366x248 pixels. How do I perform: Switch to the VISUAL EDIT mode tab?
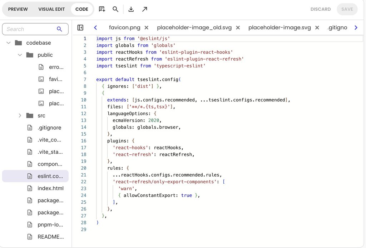pos(51,9)
